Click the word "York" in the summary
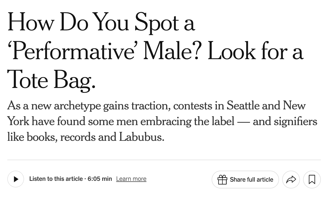336x201 pixels. coord(18,121)
